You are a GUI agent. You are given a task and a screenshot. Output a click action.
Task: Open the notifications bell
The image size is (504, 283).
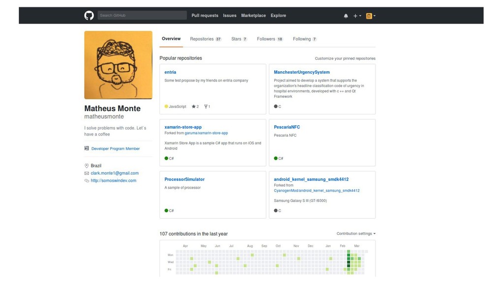346,16
